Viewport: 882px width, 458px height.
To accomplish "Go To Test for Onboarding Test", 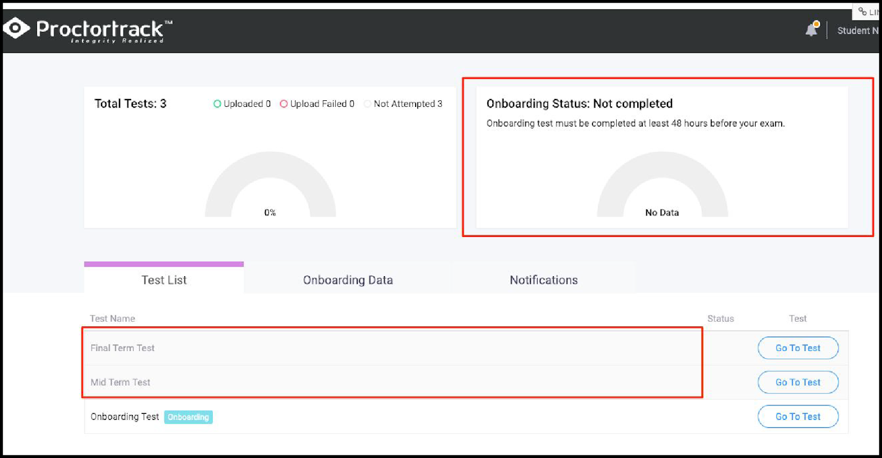I will (x=798, y=417).
